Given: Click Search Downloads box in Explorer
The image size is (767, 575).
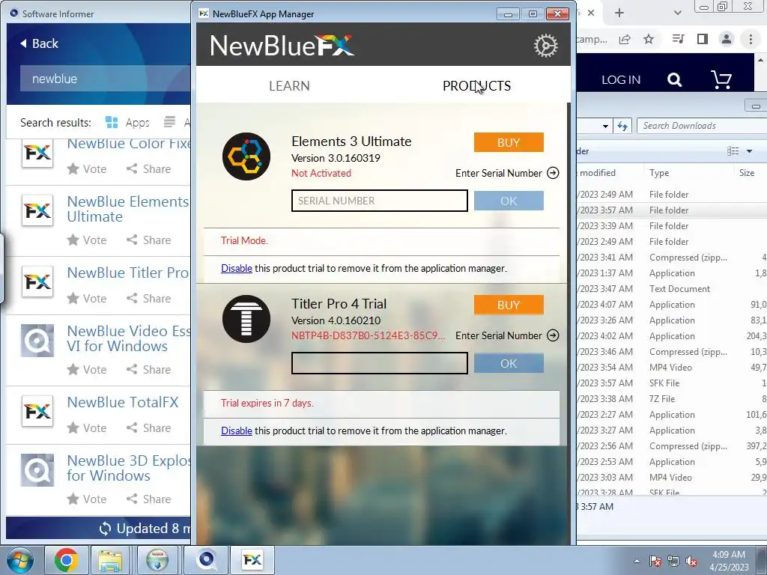Looking at the screenshot, I should (x=702, y=126).
